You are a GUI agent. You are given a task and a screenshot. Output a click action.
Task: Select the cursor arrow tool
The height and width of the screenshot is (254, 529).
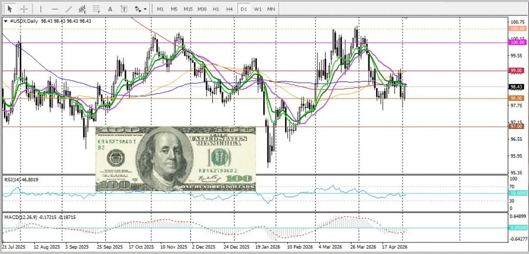(x=9, y=9)
